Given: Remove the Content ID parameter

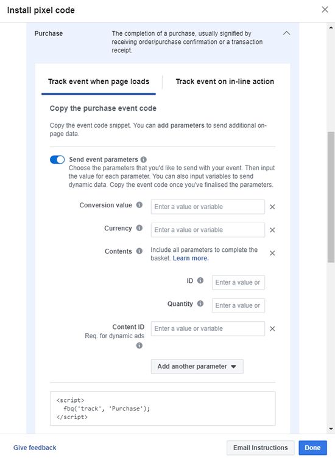Looking at the screenshot, I should coord(272,328).
